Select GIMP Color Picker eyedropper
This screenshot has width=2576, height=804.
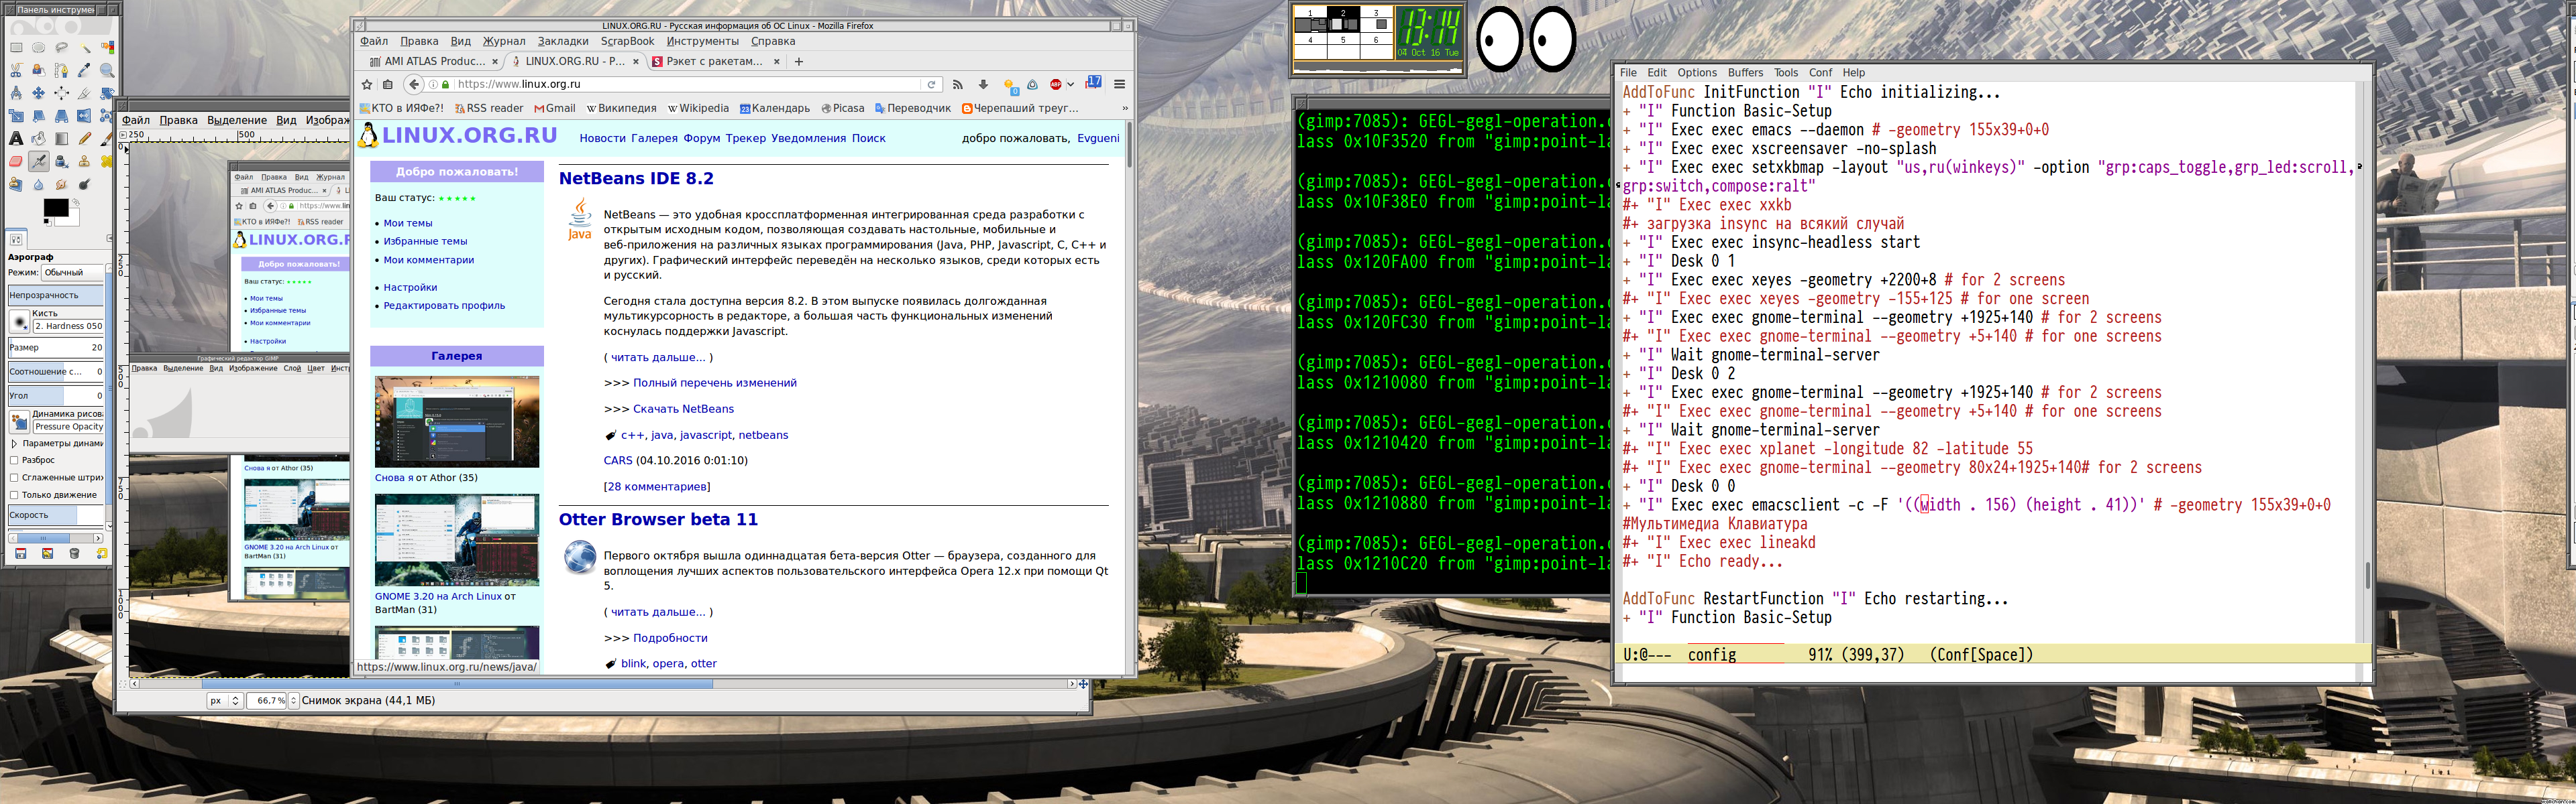point(84,71)
